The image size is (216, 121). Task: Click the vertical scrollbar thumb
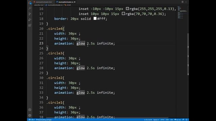188,54
